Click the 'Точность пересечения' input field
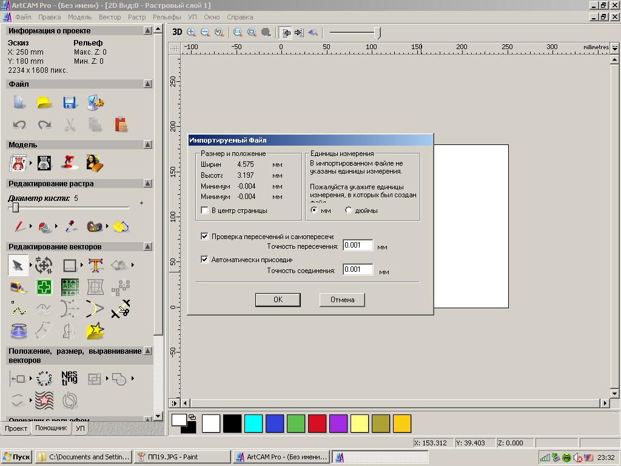The image size is (621, 466). point(358,245)
